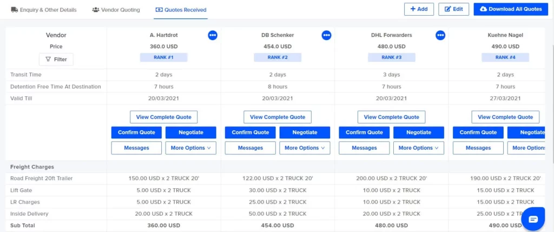This screenshot has height=232, width=554.
Task: Click RANK #1 badge
Action: [163, 57]
